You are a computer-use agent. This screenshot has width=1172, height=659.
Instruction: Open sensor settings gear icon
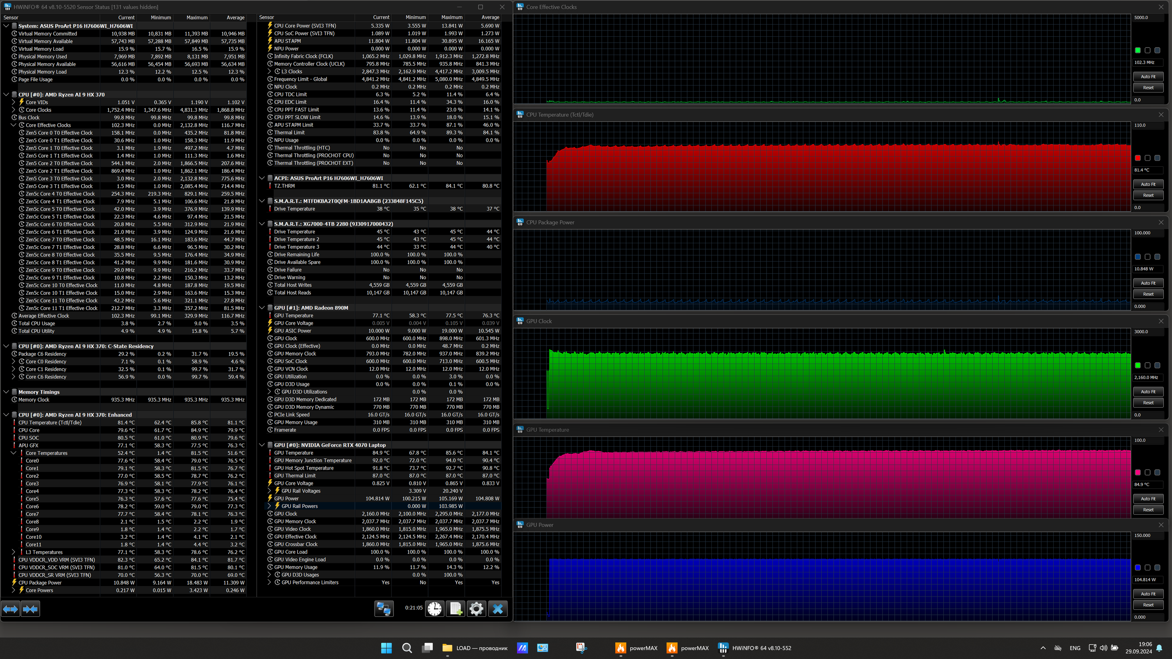tap(476, 609)
